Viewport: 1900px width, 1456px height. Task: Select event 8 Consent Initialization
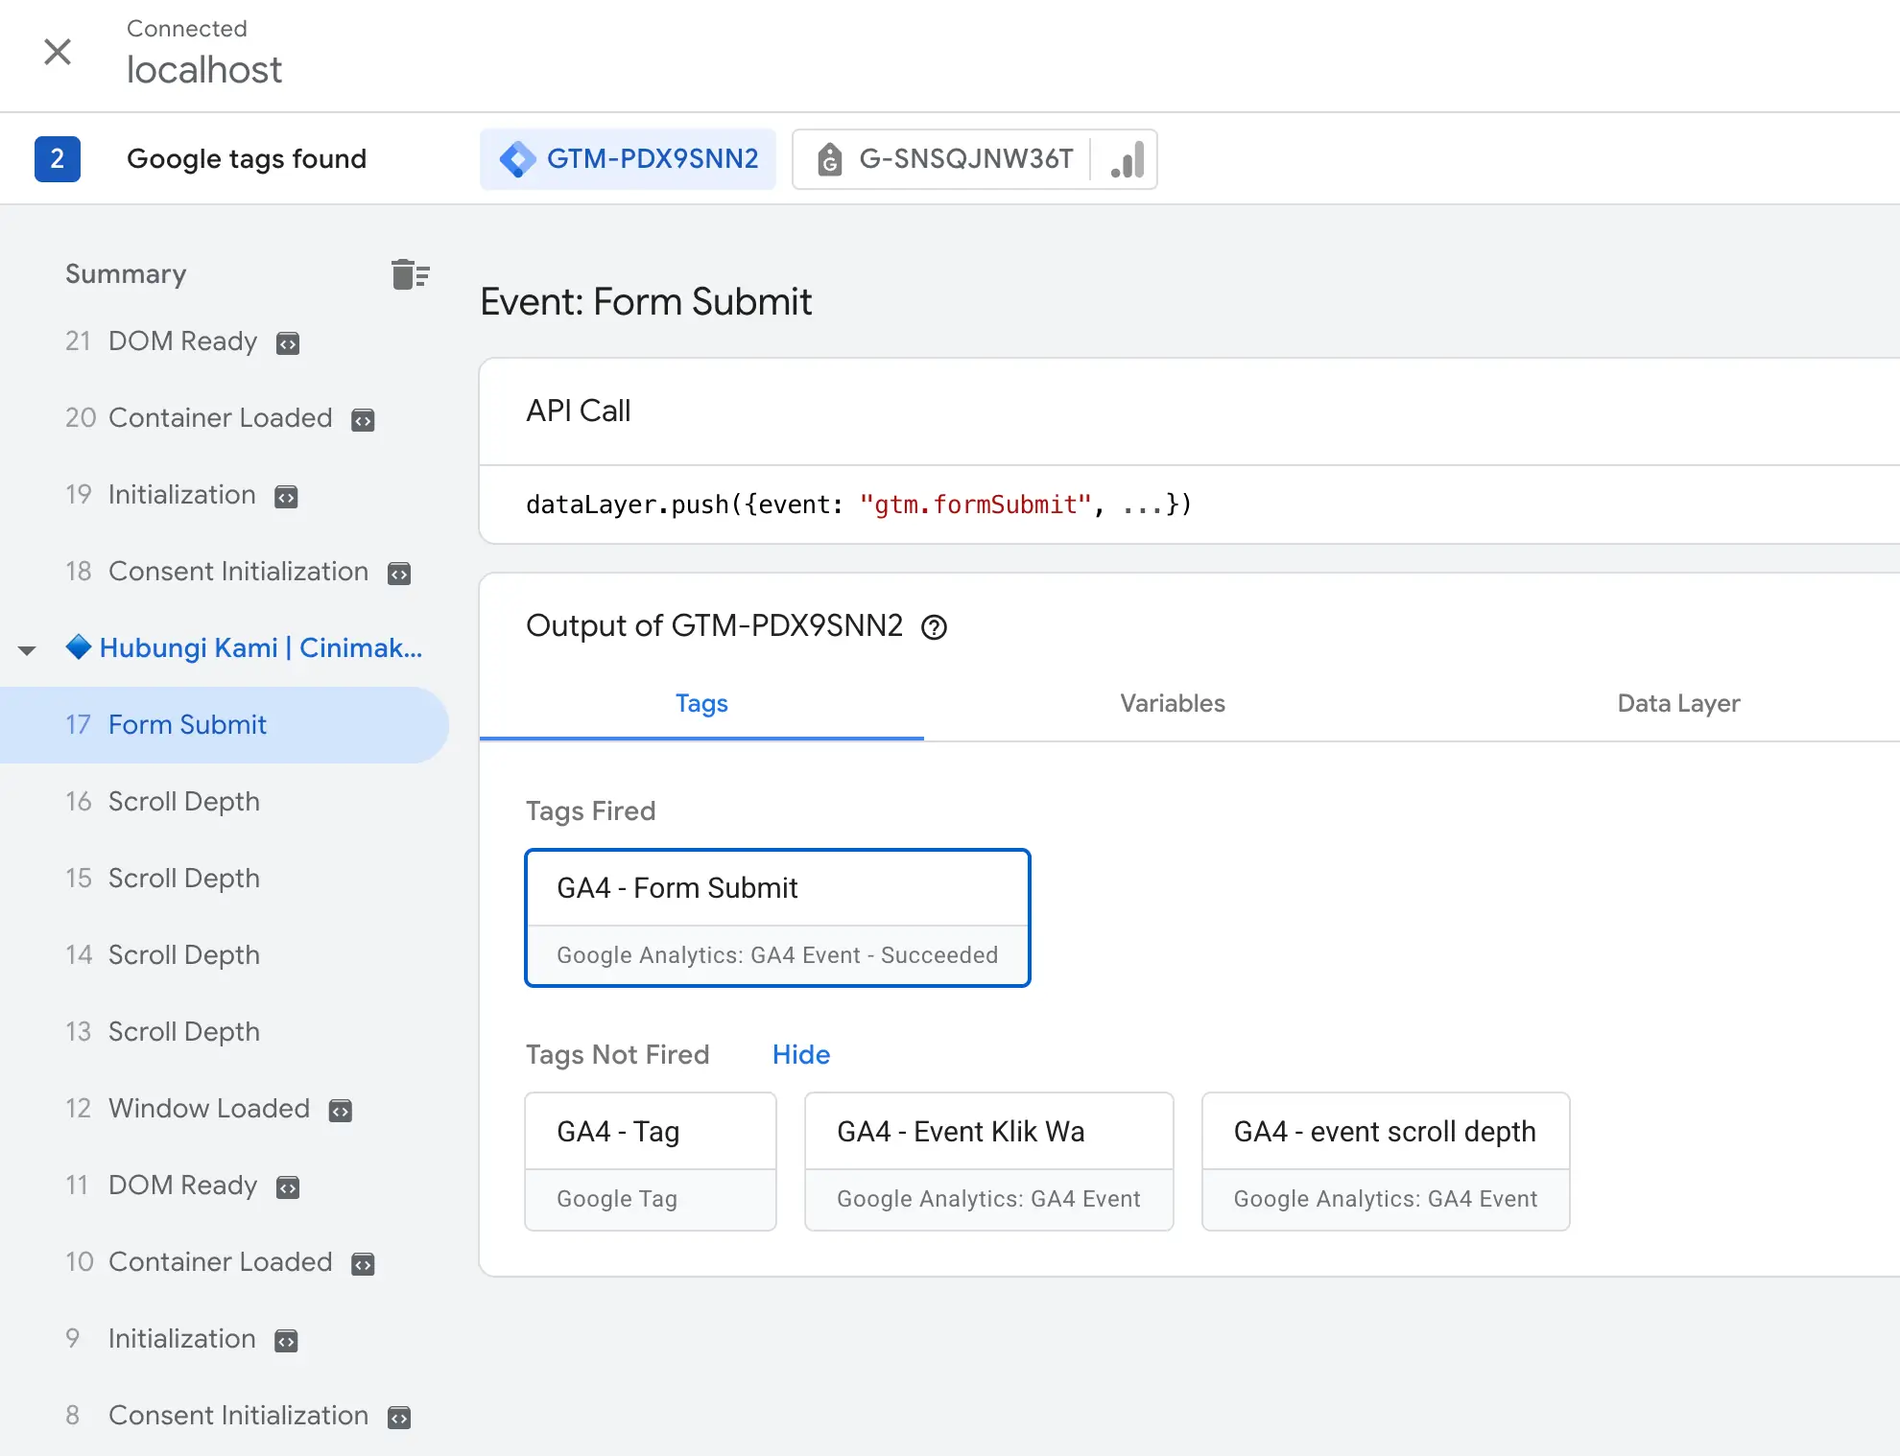point(217,1416)
